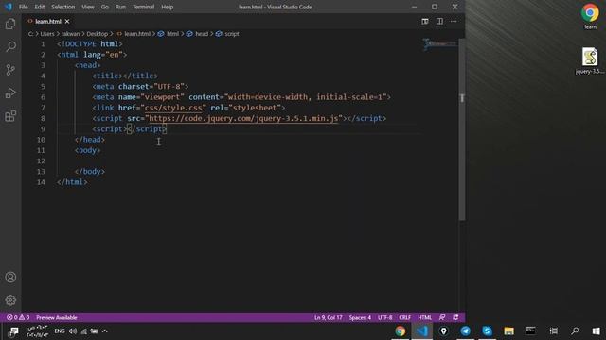Open the Chrome desktop shortcut named learn
Image resolution: width=606 pixels, height=340 pixels.
590,16
